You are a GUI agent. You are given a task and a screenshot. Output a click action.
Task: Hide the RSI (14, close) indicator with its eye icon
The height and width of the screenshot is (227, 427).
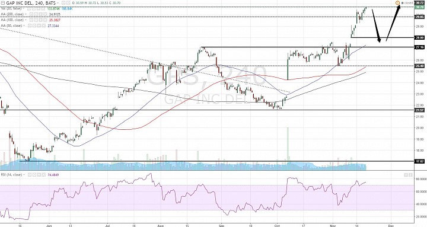30,175
